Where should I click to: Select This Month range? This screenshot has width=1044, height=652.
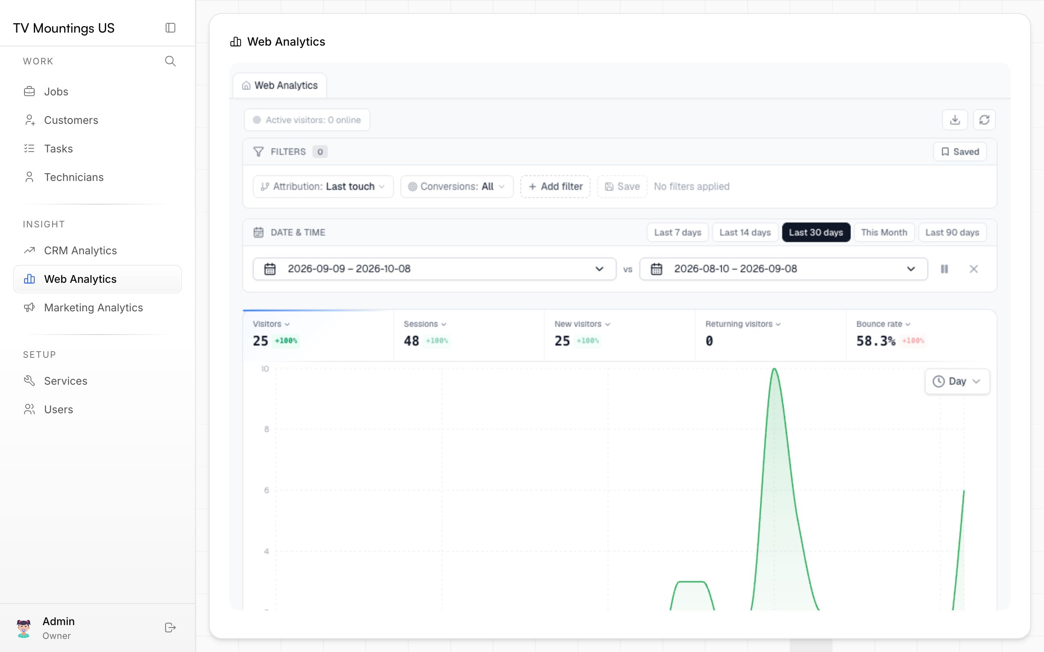point(884,232)
